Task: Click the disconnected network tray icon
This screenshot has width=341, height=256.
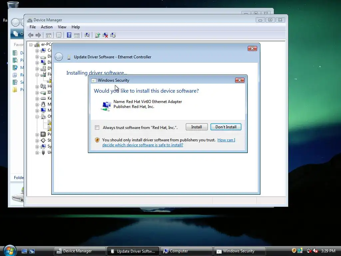Action: pyautogui.click(x=309, y=251)
